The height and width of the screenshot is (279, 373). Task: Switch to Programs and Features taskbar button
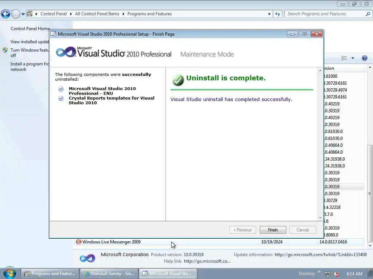(50, 274)
